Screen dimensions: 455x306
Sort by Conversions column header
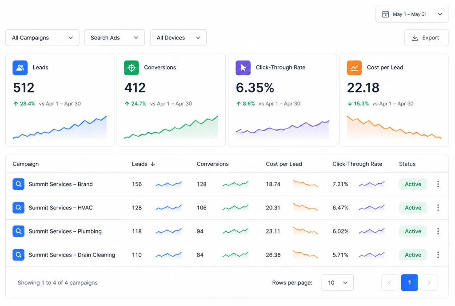(x=213, y=164)
